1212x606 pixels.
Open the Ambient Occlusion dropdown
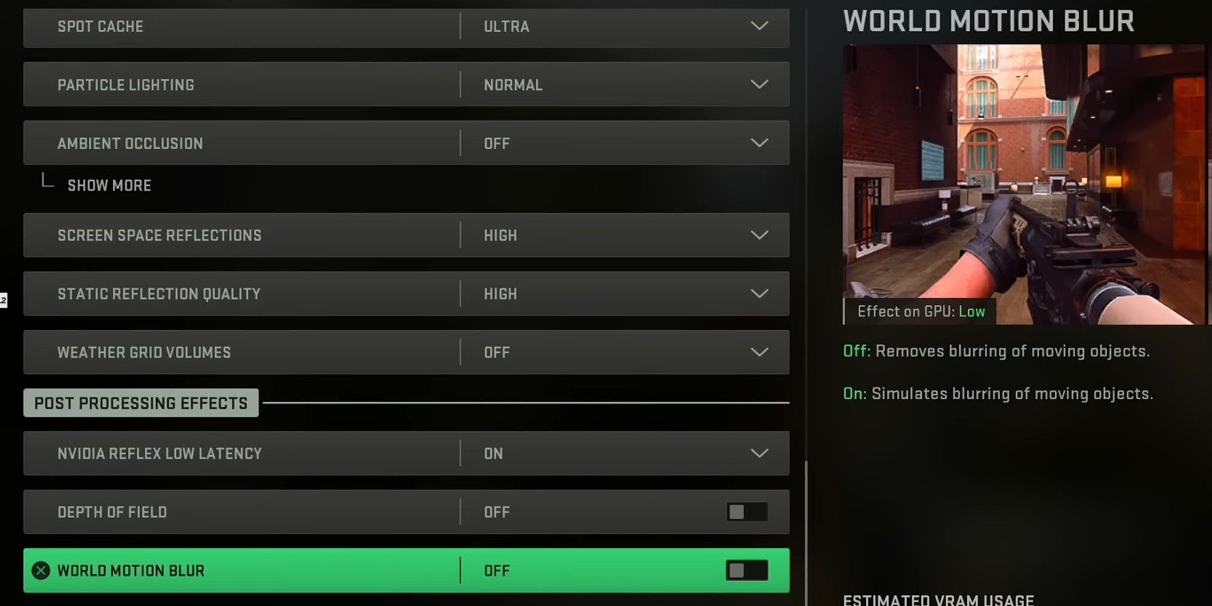click(406, 143)
